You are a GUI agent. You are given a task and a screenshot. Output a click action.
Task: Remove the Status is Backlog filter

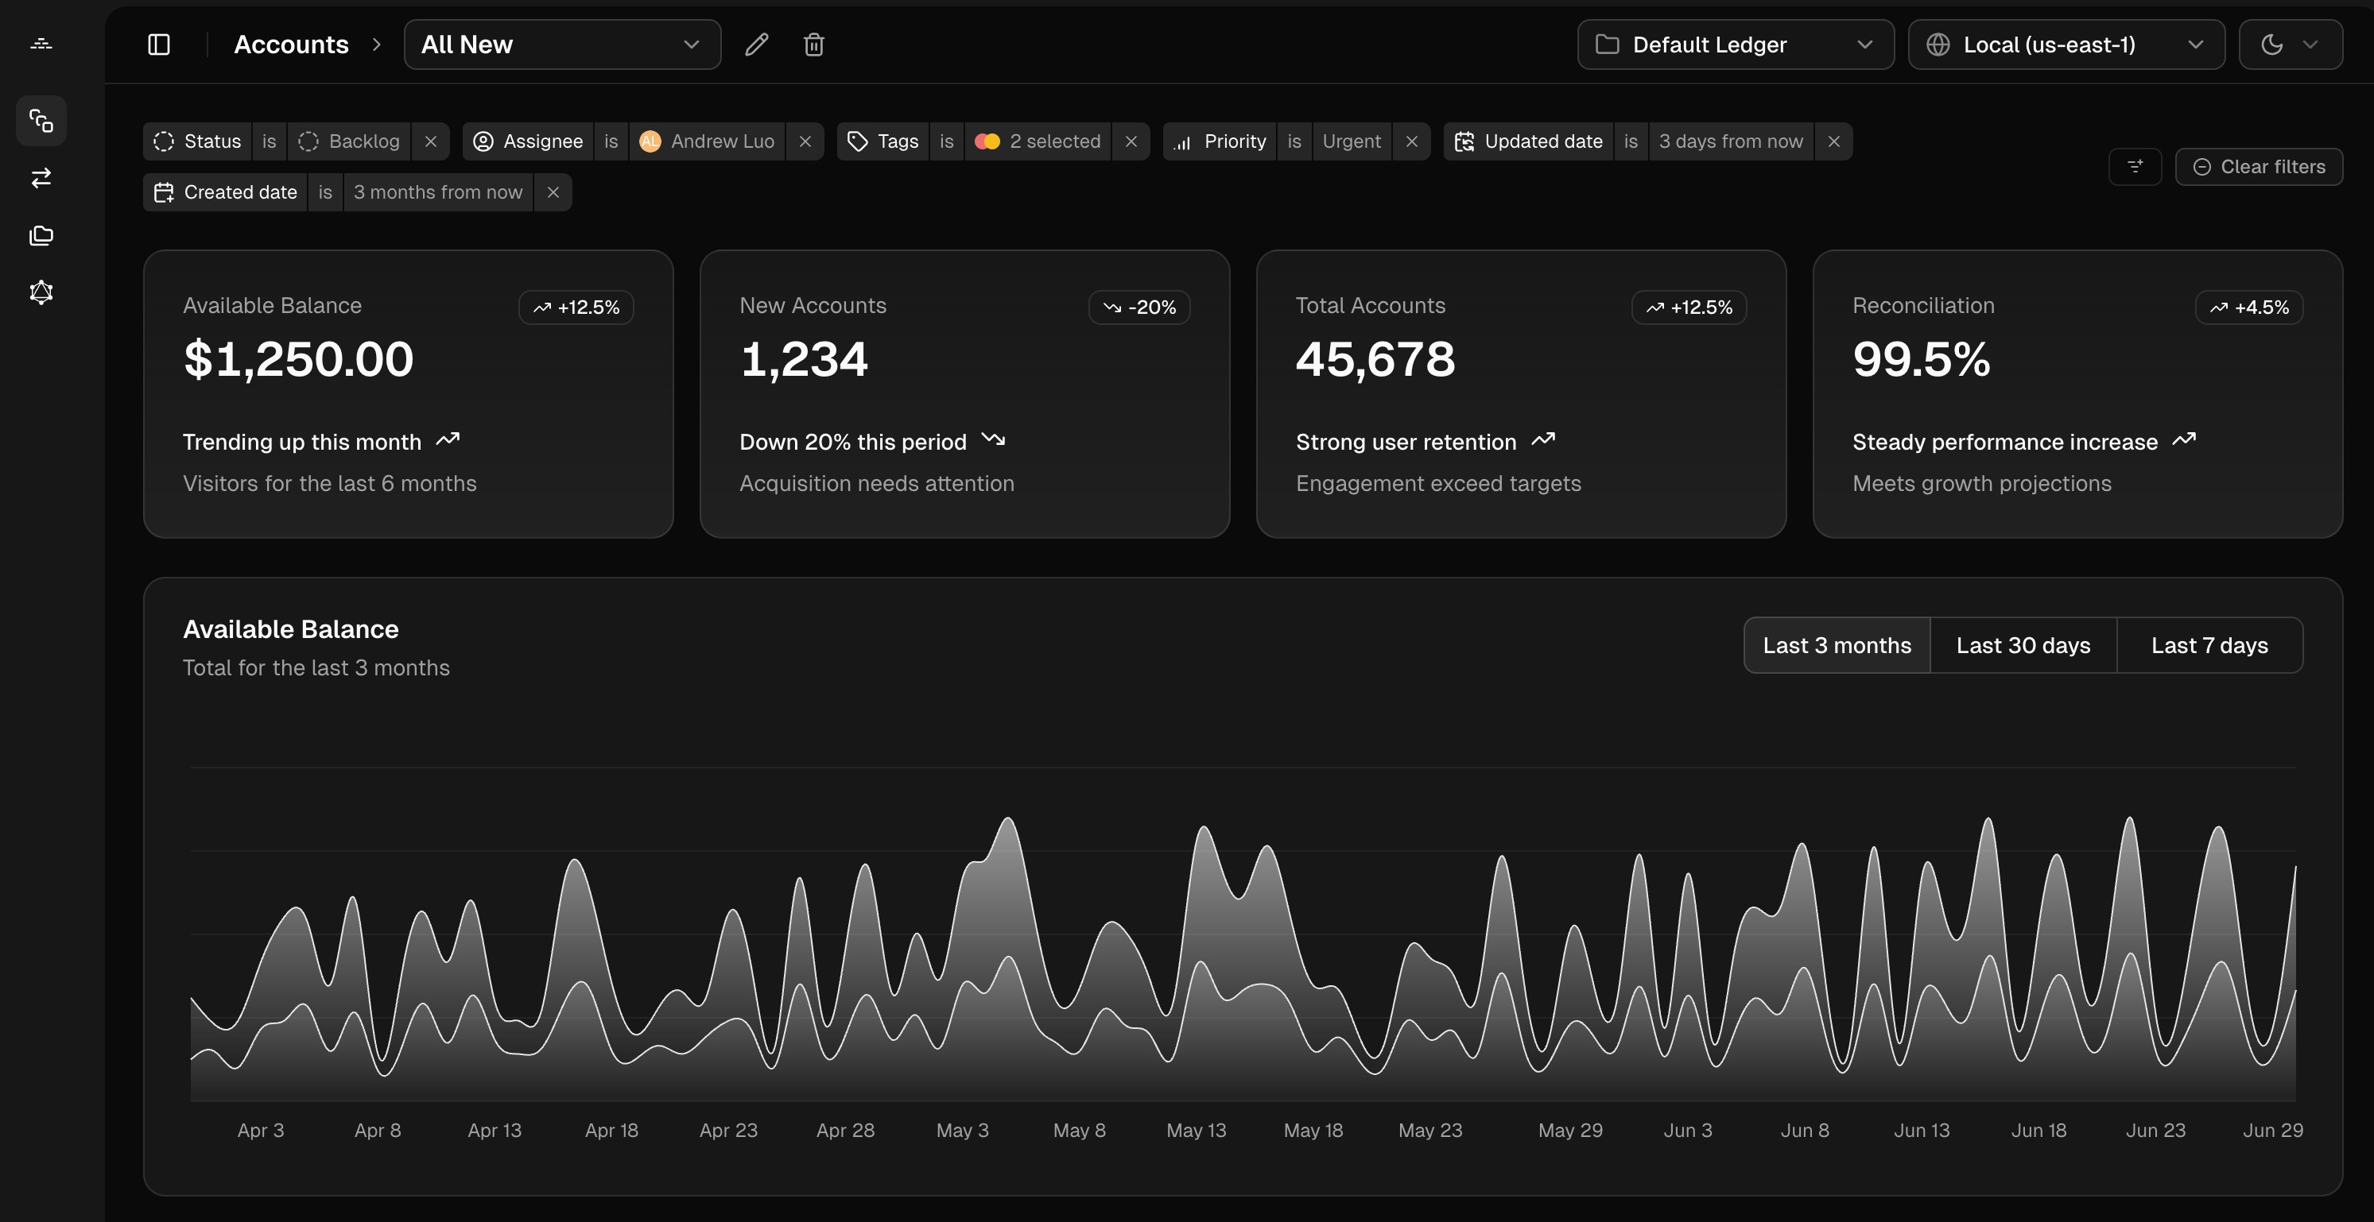tap(430, 141)
